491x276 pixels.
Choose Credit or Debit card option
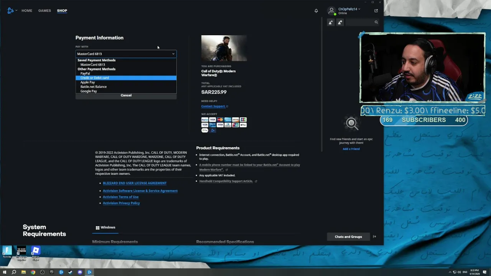click(126, 78)
